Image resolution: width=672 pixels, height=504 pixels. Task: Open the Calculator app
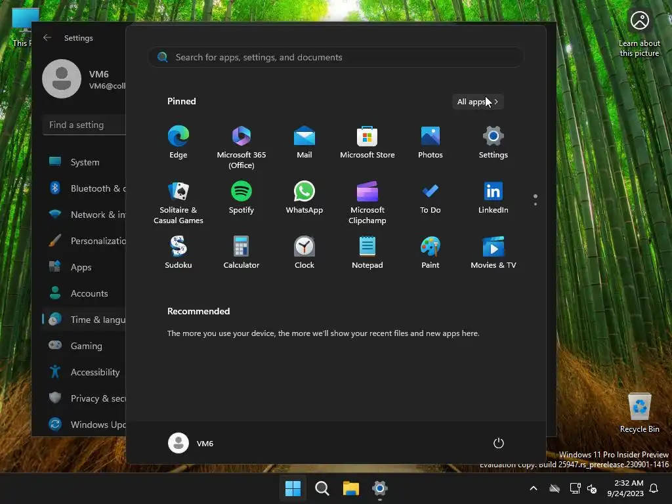(241, 253)
